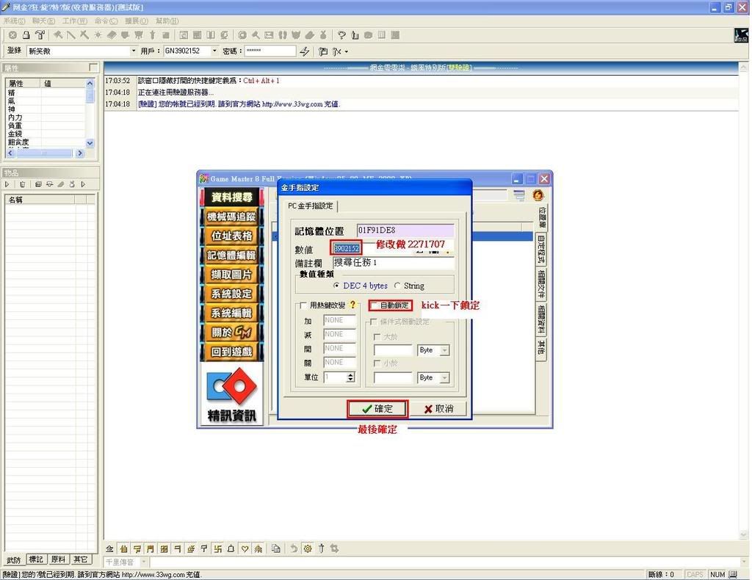The width and height of the screenshot is (752, 580).
Task: Enable the 自動鎖定 auto-lock checkbox
Action: click(375, 305)
